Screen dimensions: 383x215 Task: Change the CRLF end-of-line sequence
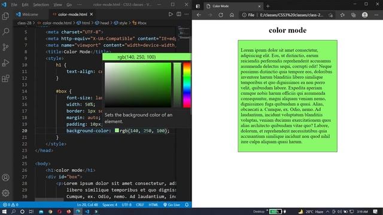[x=139, y=205]
